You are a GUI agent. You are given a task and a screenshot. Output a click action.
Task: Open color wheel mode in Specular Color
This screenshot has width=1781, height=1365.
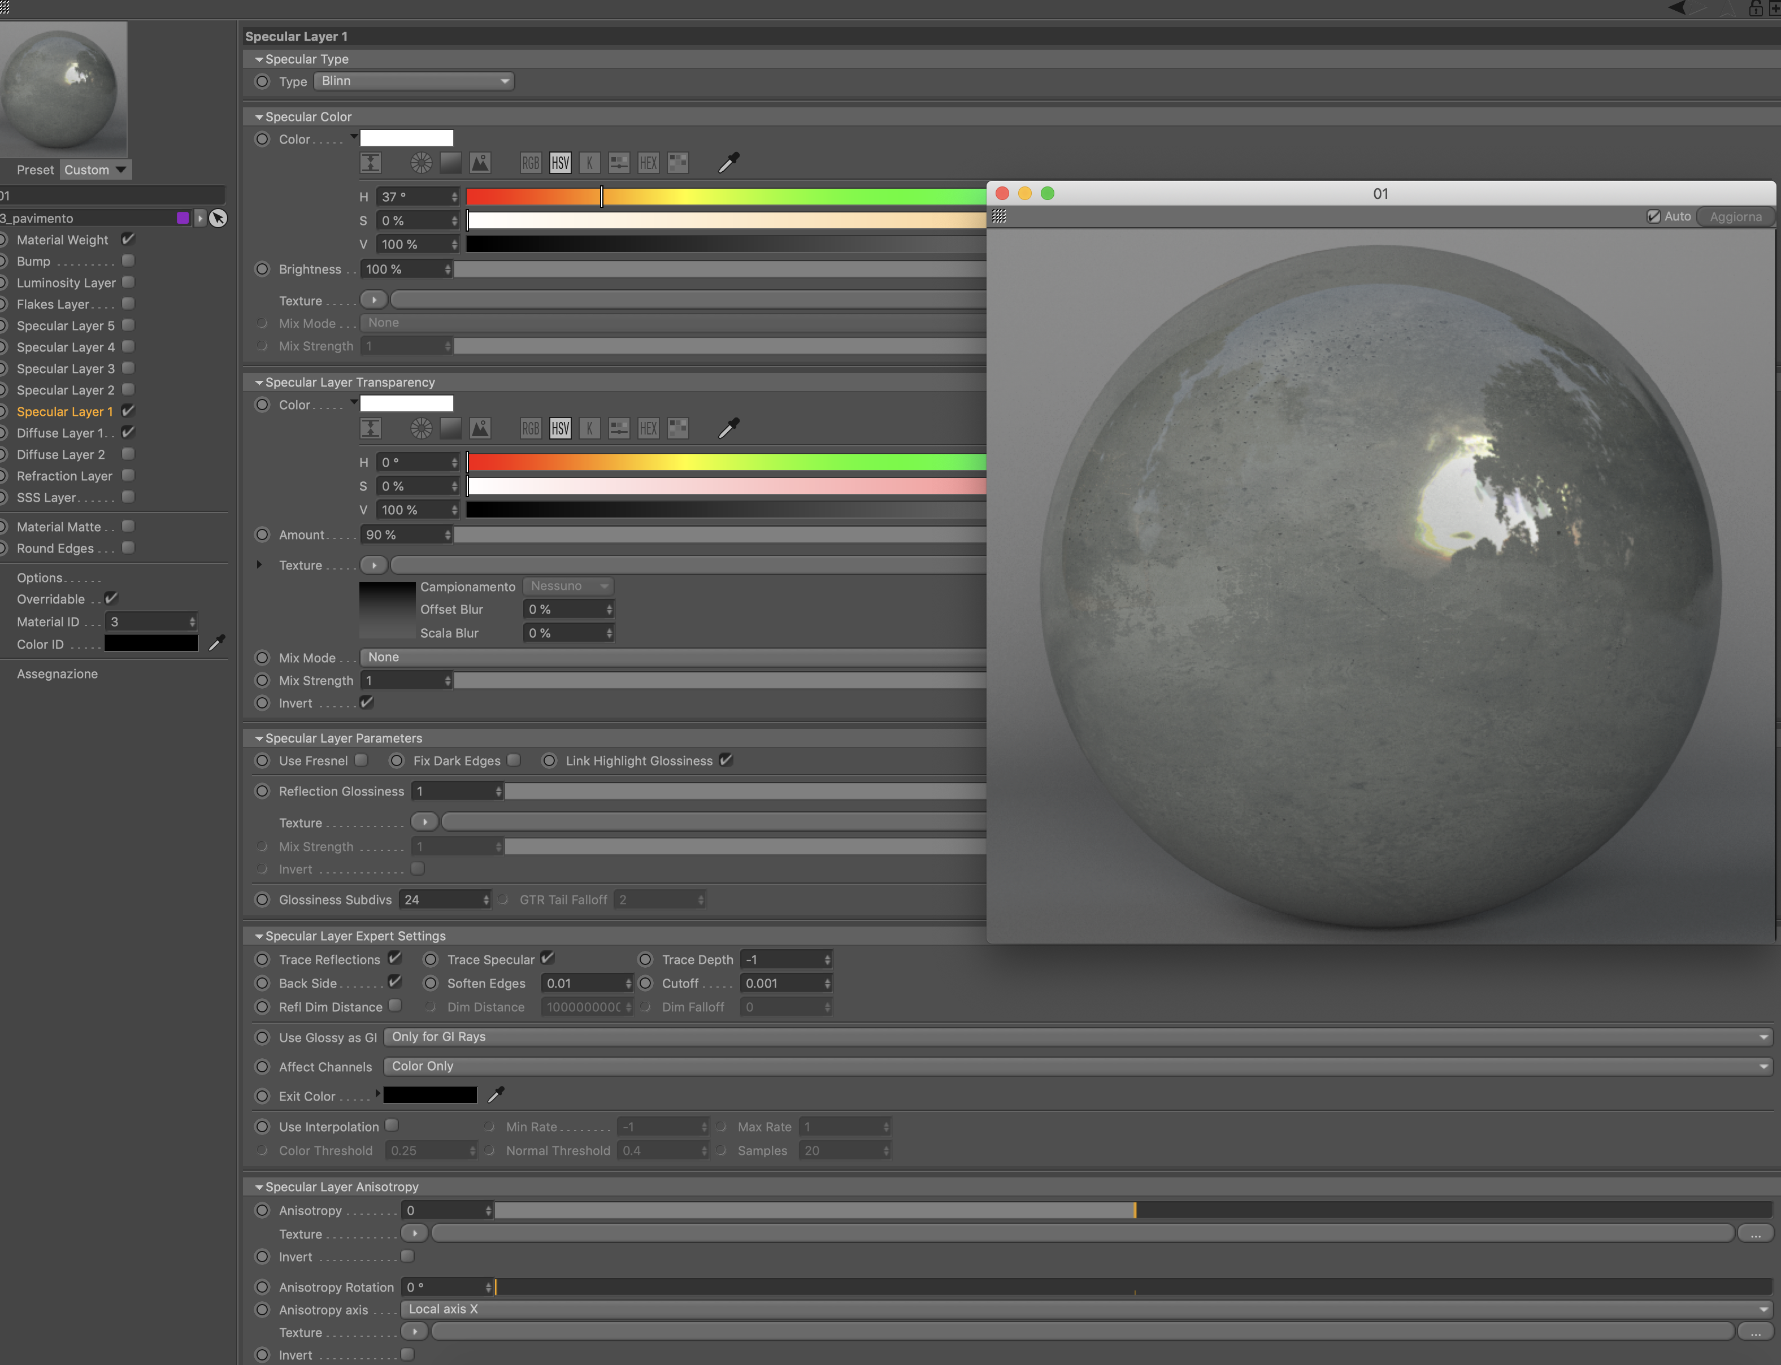pyautogui.click(x=421, y=163)
